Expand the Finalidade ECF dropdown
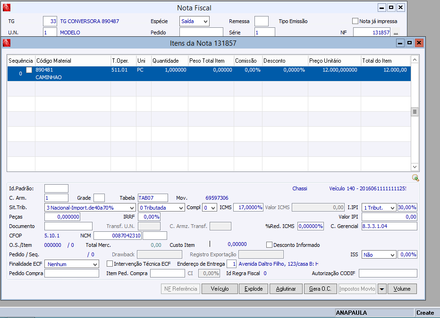 [x=95, y=264]
